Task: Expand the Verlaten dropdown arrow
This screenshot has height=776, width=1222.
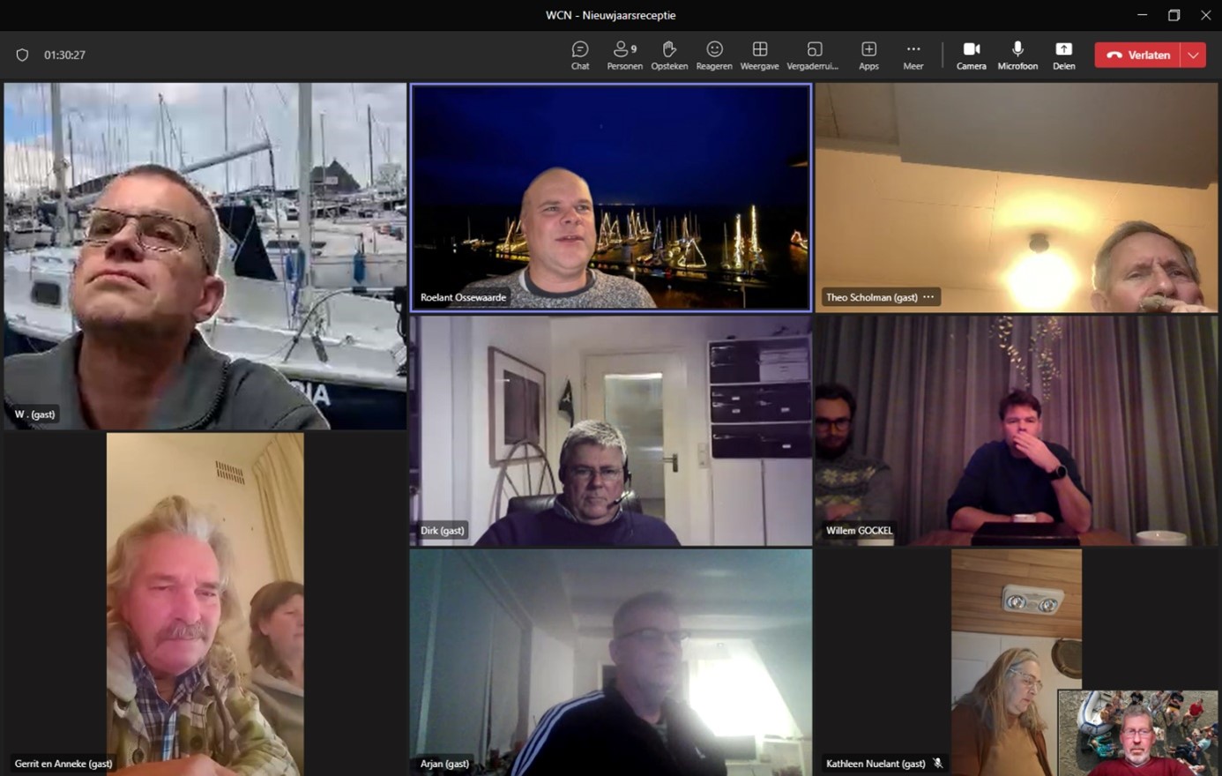Action: 1193,55
